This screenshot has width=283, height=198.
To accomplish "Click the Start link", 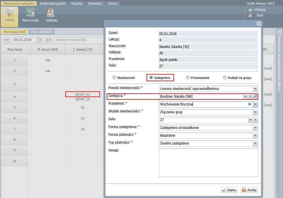I will click(260, 15).
